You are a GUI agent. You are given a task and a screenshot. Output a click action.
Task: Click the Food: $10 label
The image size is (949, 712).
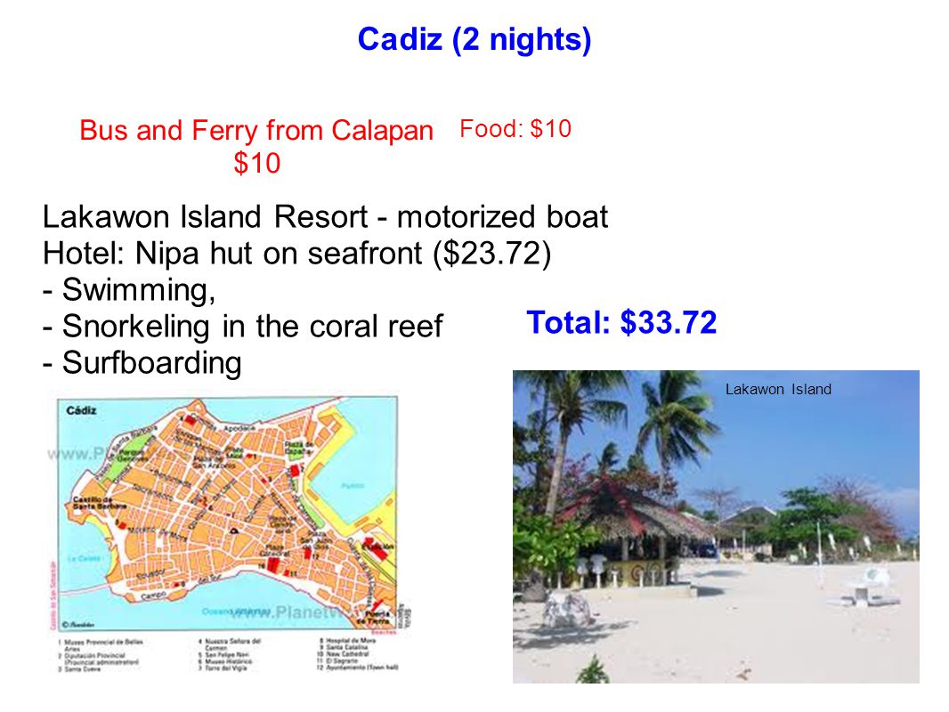515,129
